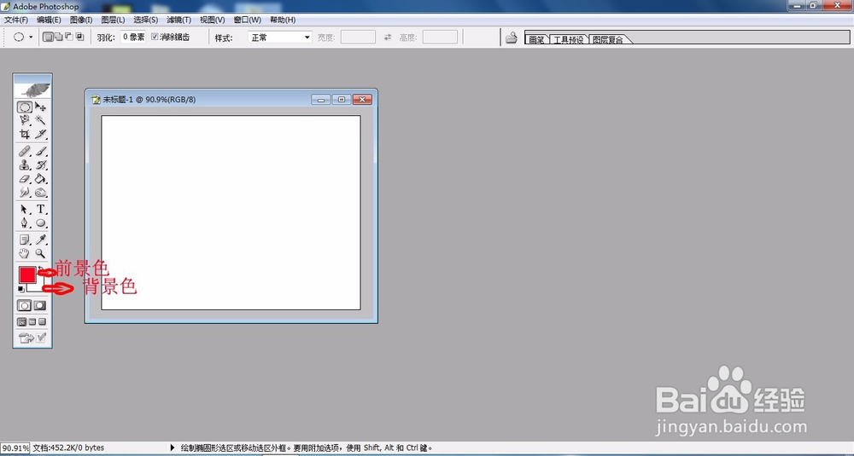Image resolution: width=854 pixels, height=456 pixels.
Task: Switch to Standard editing mode
Action: pos(25,306)
